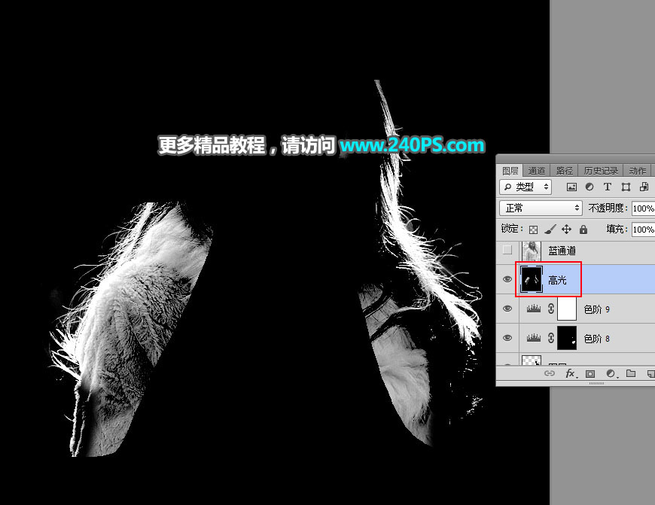Screen dimensions: 655x505
Task: Switch to the 通道 tab
Action: tap(536, 170)
